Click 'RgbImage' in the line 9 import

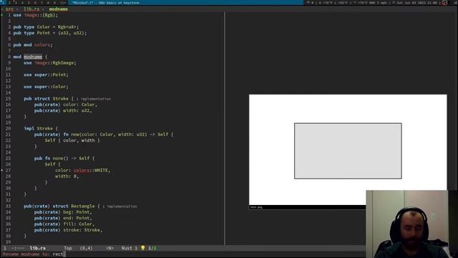pyautogui.click(x=63, y=62)
